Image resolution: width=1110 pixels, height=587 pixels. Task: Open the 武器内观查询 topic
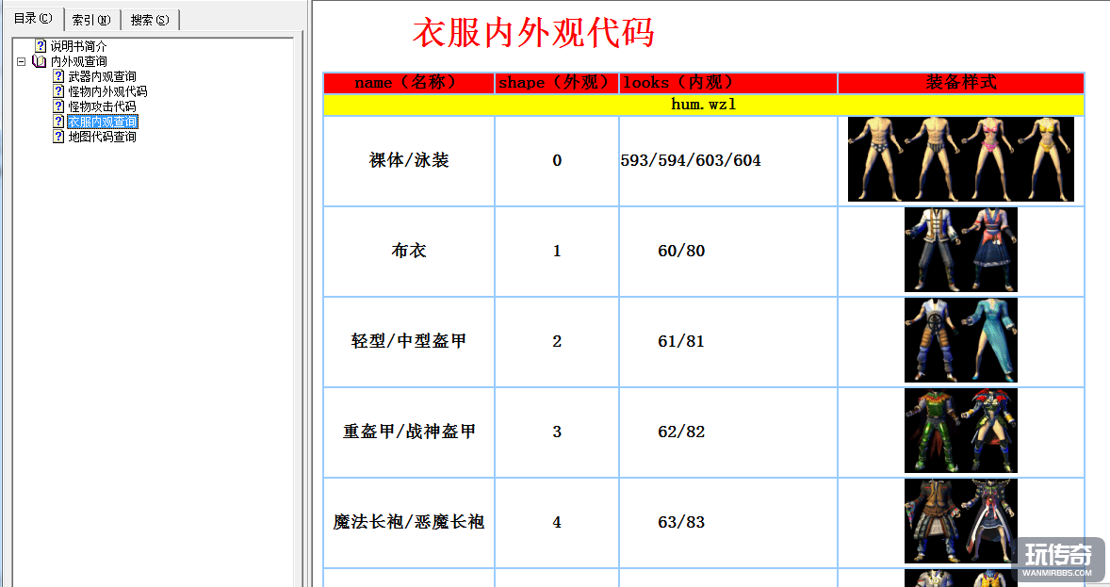[x=102, y=76]
